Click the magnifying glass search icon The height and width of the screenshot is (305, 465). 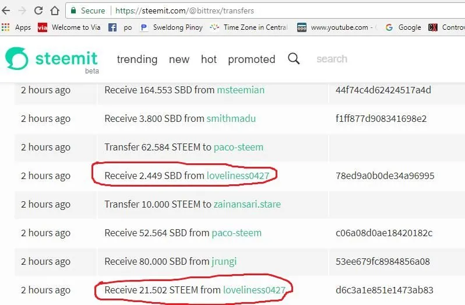tap(294, 59)
